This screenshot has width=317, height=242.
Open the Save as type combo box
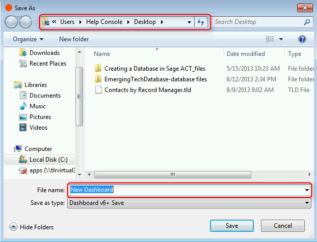pyautogui.click(x=189, y=203)
